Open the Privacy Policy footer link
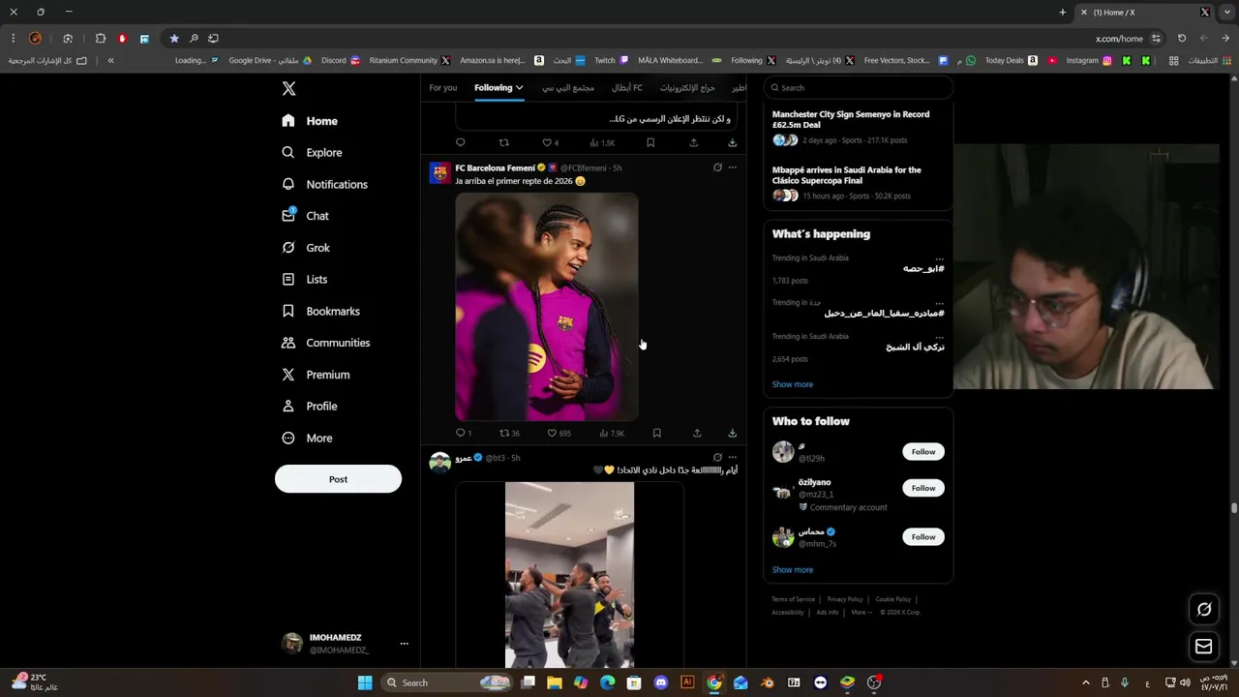The image size is (1239, 697). (x=844, y=599)
